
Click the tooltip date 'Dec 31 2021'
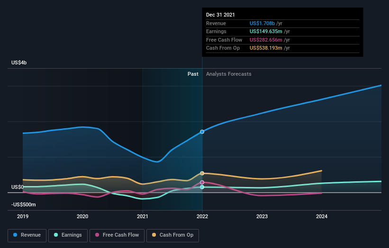click(x=220, y=15)
